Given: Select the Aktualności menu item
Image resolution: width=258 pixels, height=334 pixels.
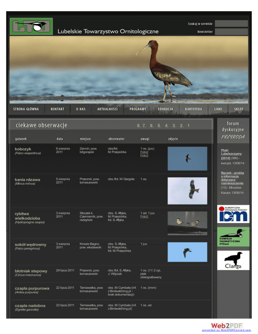Looking at the screenshot, I should tap(107, 109).
